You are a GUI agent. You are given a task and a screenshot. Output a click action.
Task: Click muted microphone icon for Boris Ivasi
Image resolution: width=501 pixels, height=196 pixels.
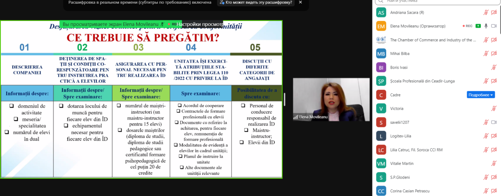[x=494, y=67]
